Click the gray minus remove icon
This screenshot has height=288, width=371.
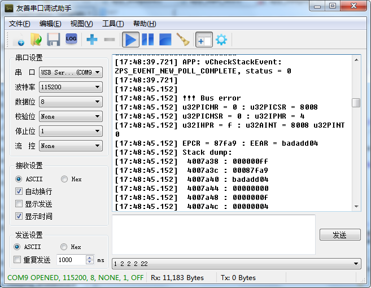pyautogui.click(x=110, y=40)
